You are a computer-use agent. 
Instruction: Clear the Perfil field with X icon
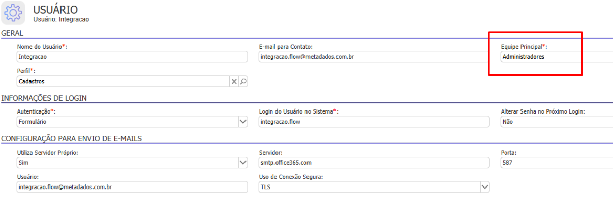pyautogui.click(x=234, y=81)
